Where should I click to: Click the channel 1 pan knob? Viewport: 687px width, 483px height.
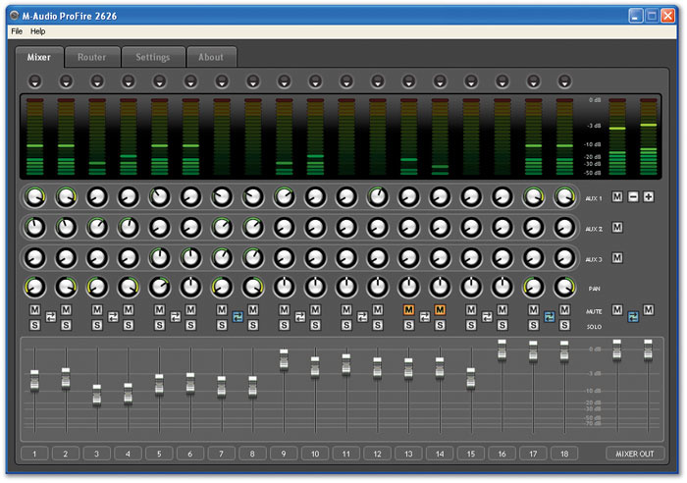coord(35,288)
